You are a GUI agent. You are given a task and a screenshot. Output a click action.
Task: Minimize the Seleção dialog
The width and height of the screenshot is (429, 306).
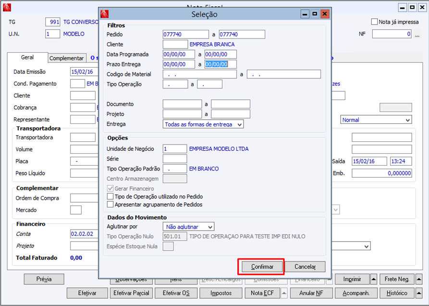click(x=305, y=13)
